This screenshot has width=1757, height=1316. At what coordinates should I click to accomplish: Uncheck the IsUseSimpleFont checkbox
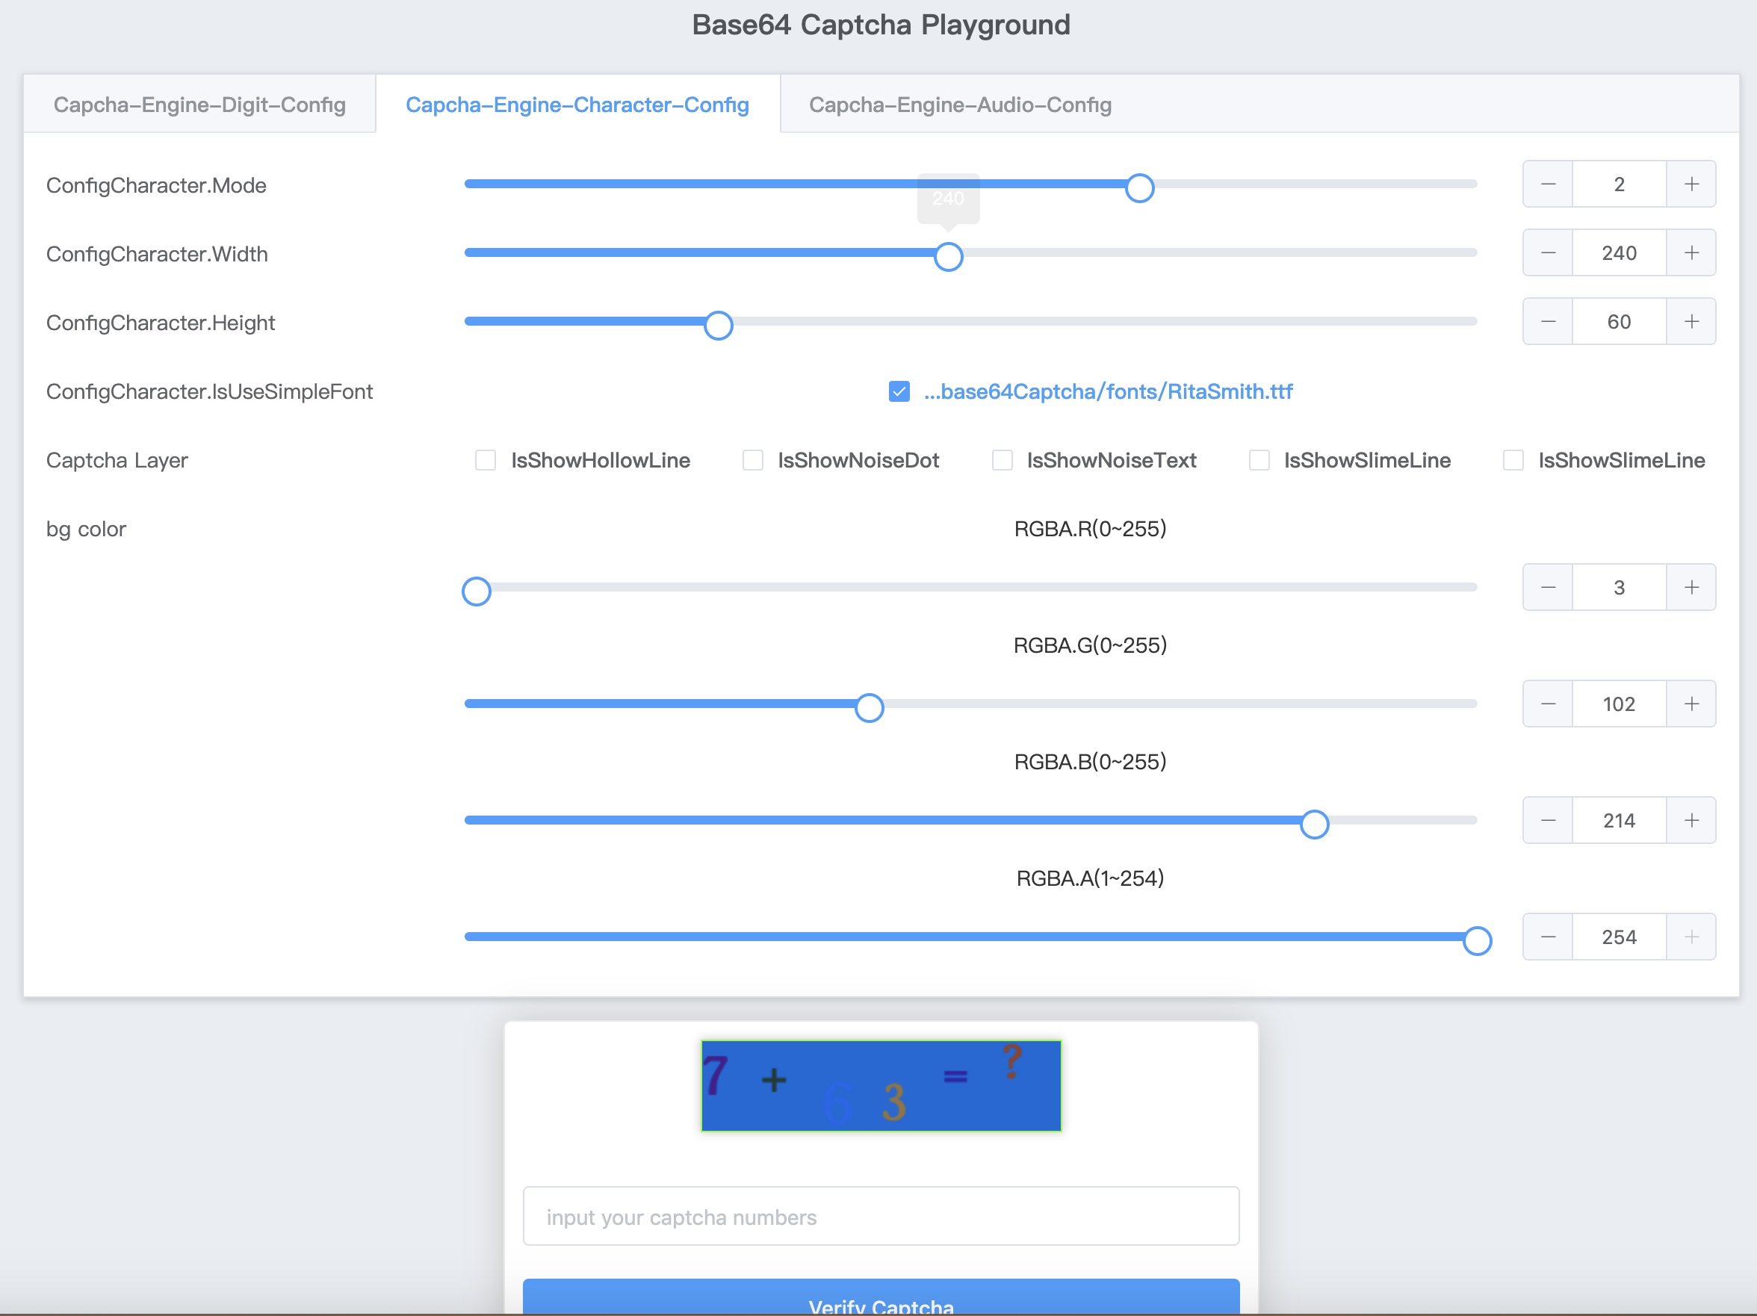899,391
